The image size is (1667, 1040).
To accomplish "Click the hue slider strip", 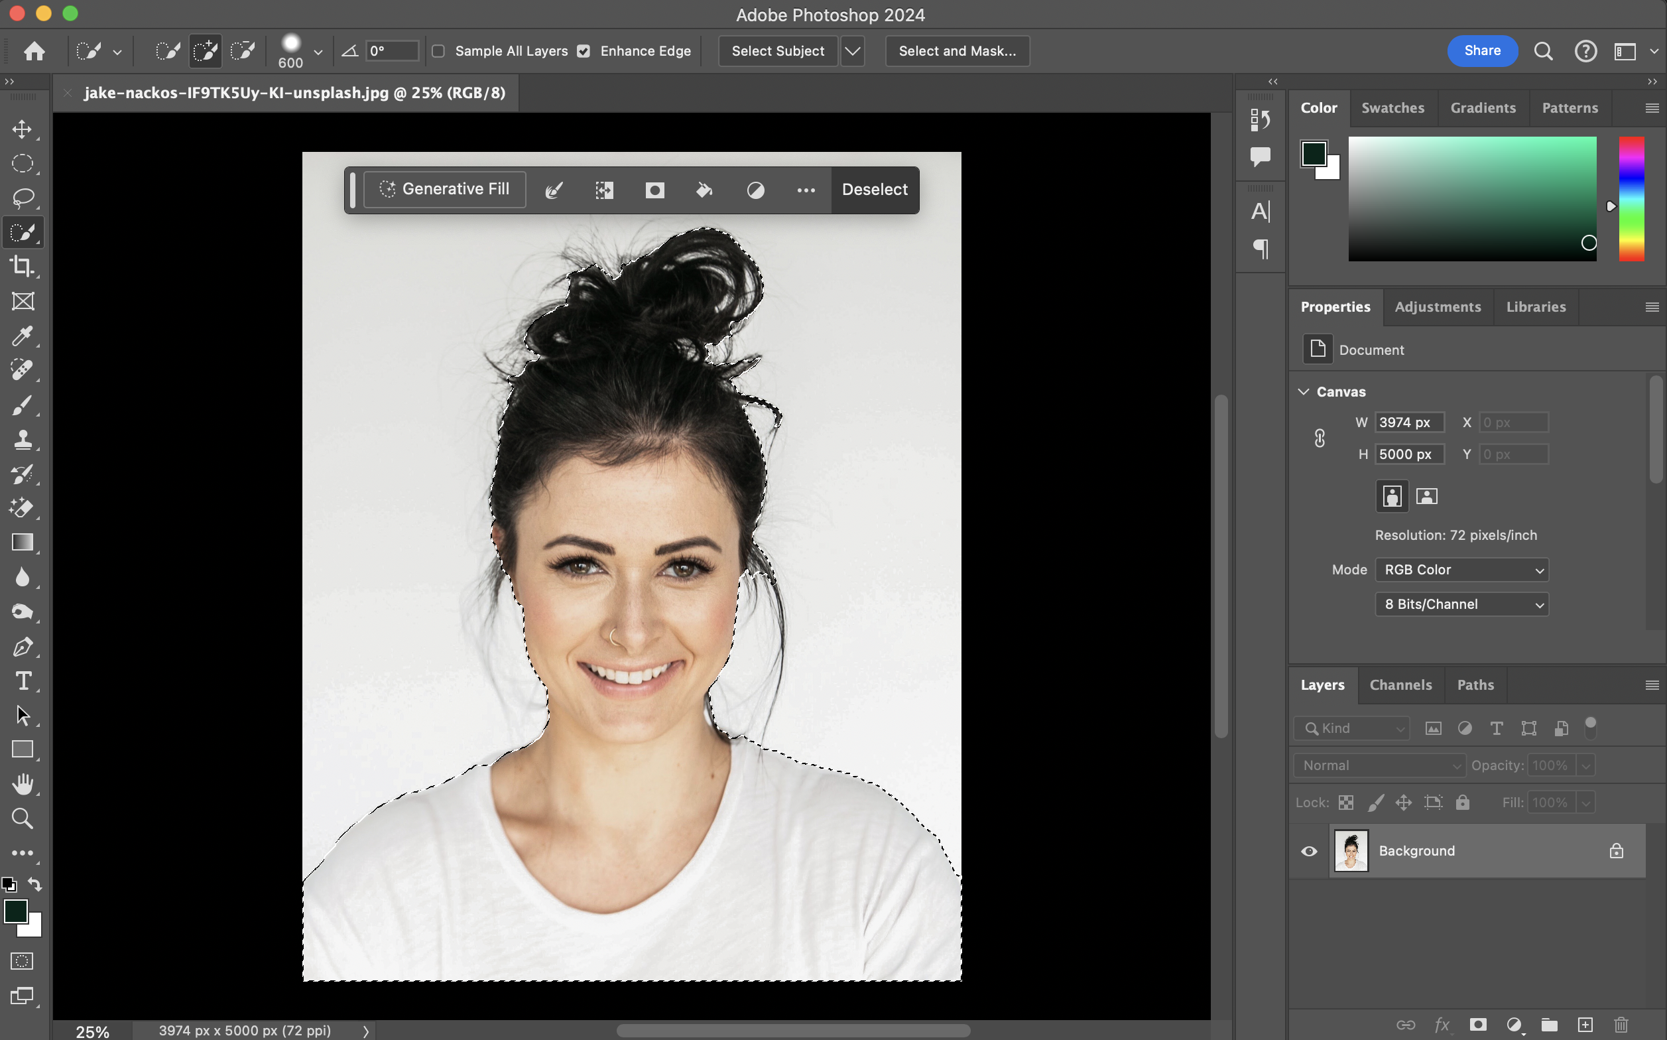I will coord(1631,198).
